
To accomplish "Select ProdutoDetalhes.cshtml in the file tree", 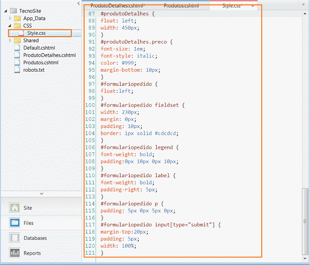I will (x=50, y=55).
